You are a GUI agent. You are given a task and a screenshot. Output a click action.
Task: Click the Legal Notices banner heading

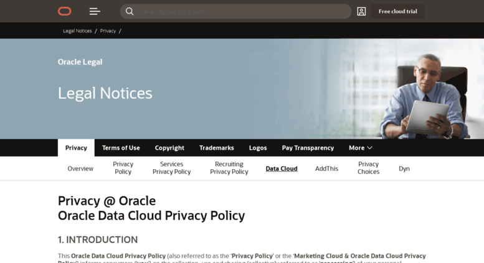point(105,93)
